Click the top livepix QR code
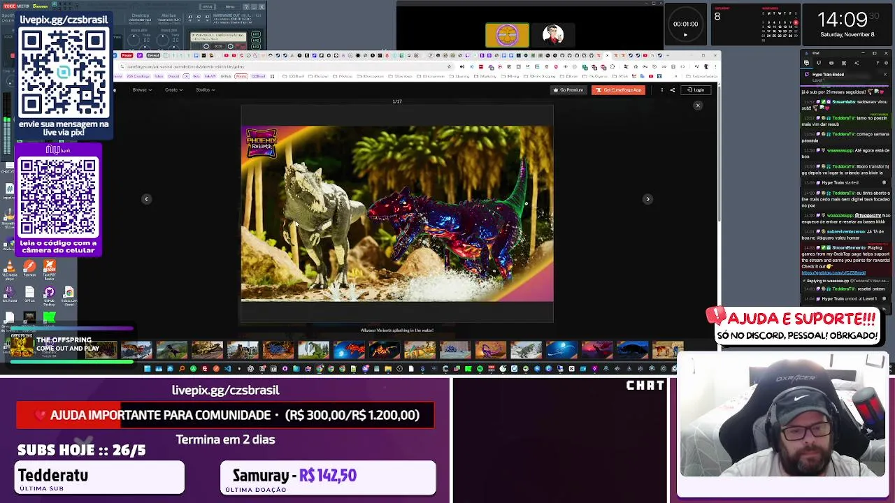 pyautogui.click(x=64, y=73)
